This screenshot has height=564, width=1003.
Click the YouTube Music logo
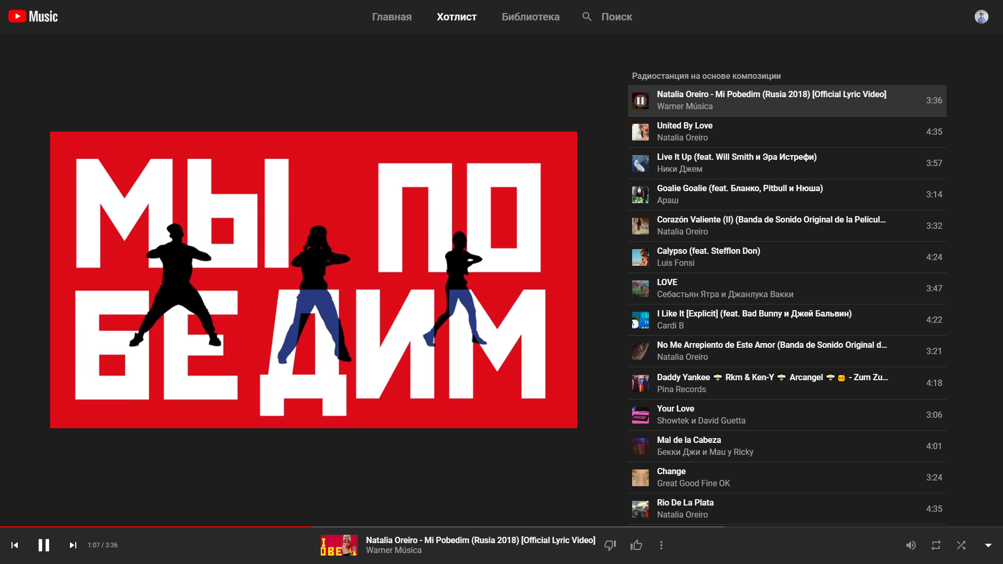tap(33, 17)
